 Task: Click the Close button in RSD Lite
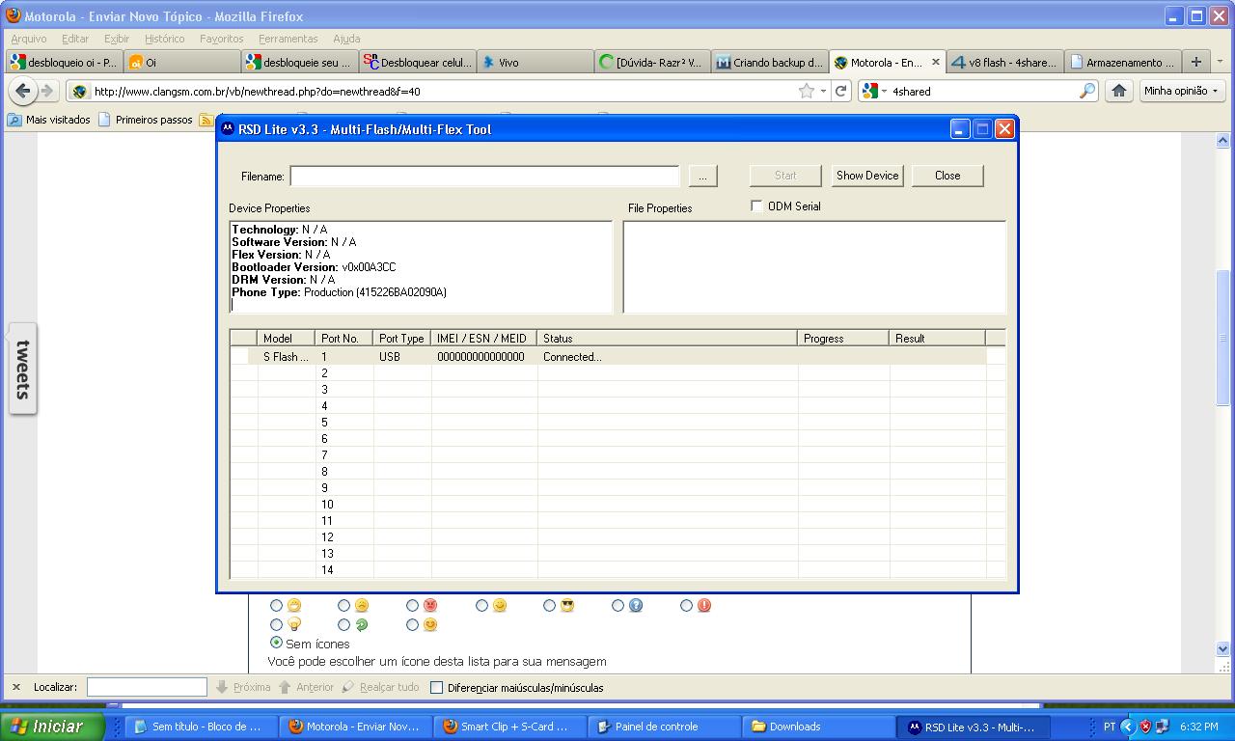coord(947,176)
